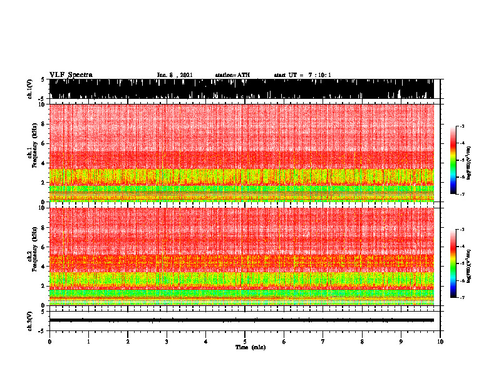
Task: Select the ch.1 "Frequency (kHz)" axis label
Action: (x=34, y=145)
